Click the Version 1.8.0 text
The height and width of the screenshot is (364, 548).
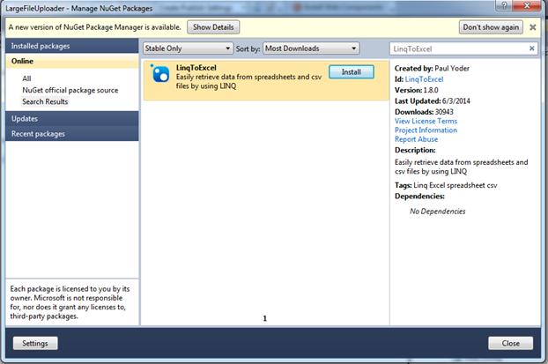[x=416, y=90]
